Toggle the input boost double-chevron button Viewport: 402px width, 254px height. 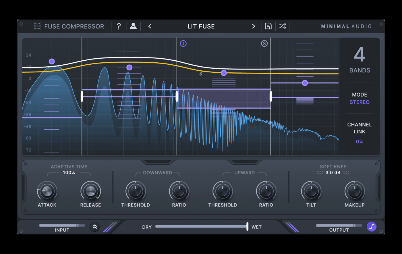coord(95,227)
